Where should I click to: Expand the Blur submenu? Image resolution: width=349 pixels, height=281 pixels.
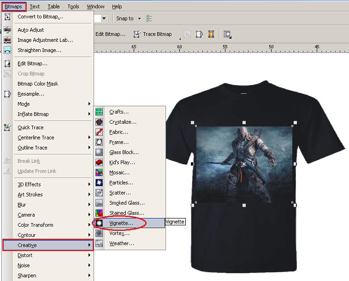click(89, 205)
